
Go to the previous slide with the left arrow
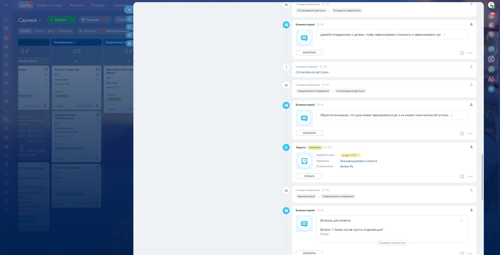pos(22,148)
